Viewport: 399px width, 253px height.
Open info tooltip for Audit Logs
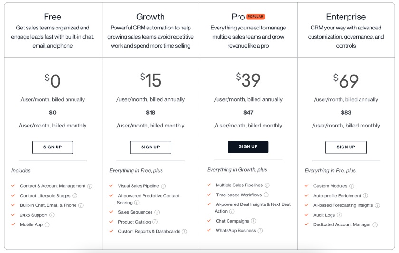pos(339,215)
